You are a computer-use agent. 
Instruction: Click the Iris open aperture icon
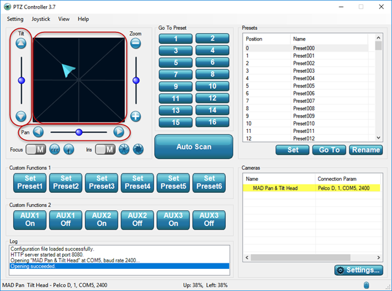coord(138,149)
